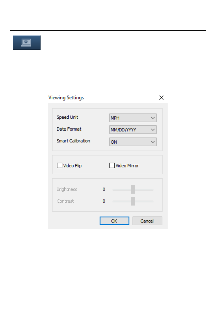Image resolution: width=216 pixels, height=323 pixels.
Task: Expand Date Format using its chevron arrow
Action: coord(153,130)
